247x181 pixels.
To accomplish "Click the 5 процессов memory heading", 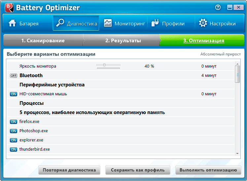I will (x=92, y=112).
